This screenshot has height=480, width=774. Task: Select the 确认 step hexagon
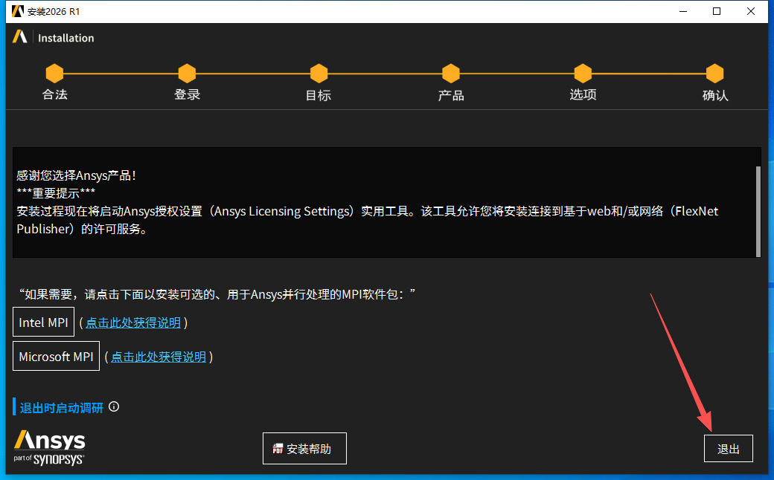pos(714,73)
